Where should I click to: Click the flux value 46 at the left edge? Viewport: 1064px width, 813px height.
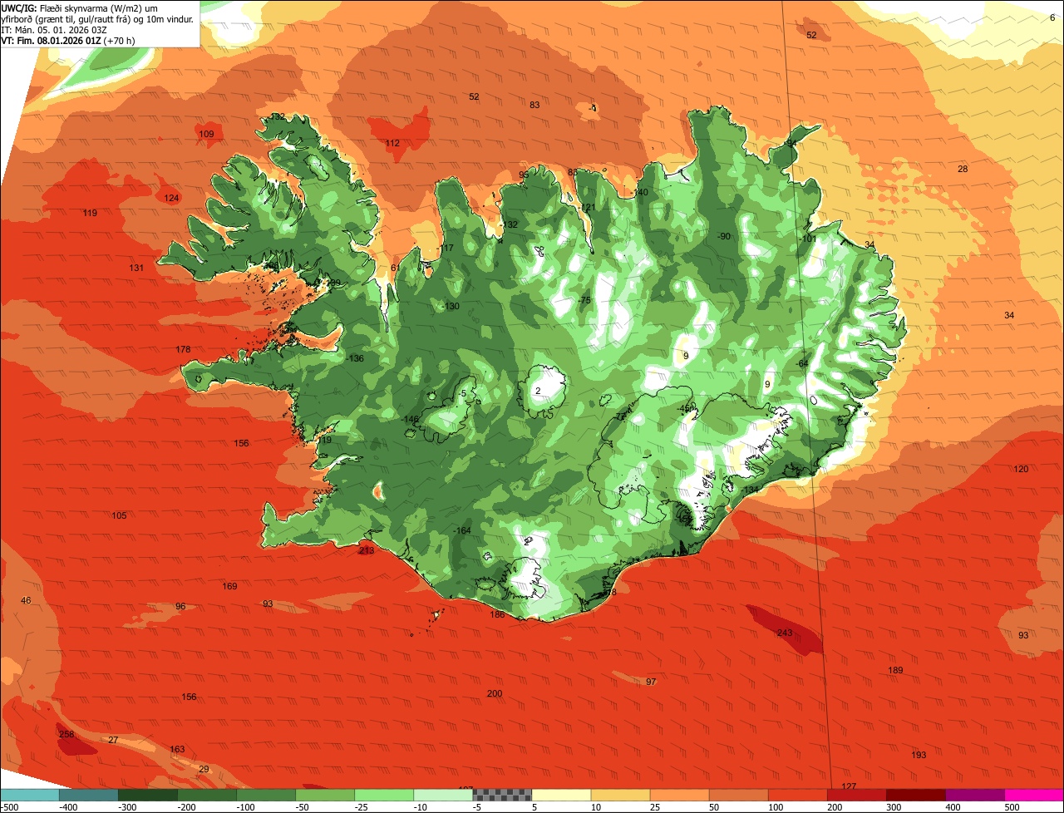tap(26, 600)
